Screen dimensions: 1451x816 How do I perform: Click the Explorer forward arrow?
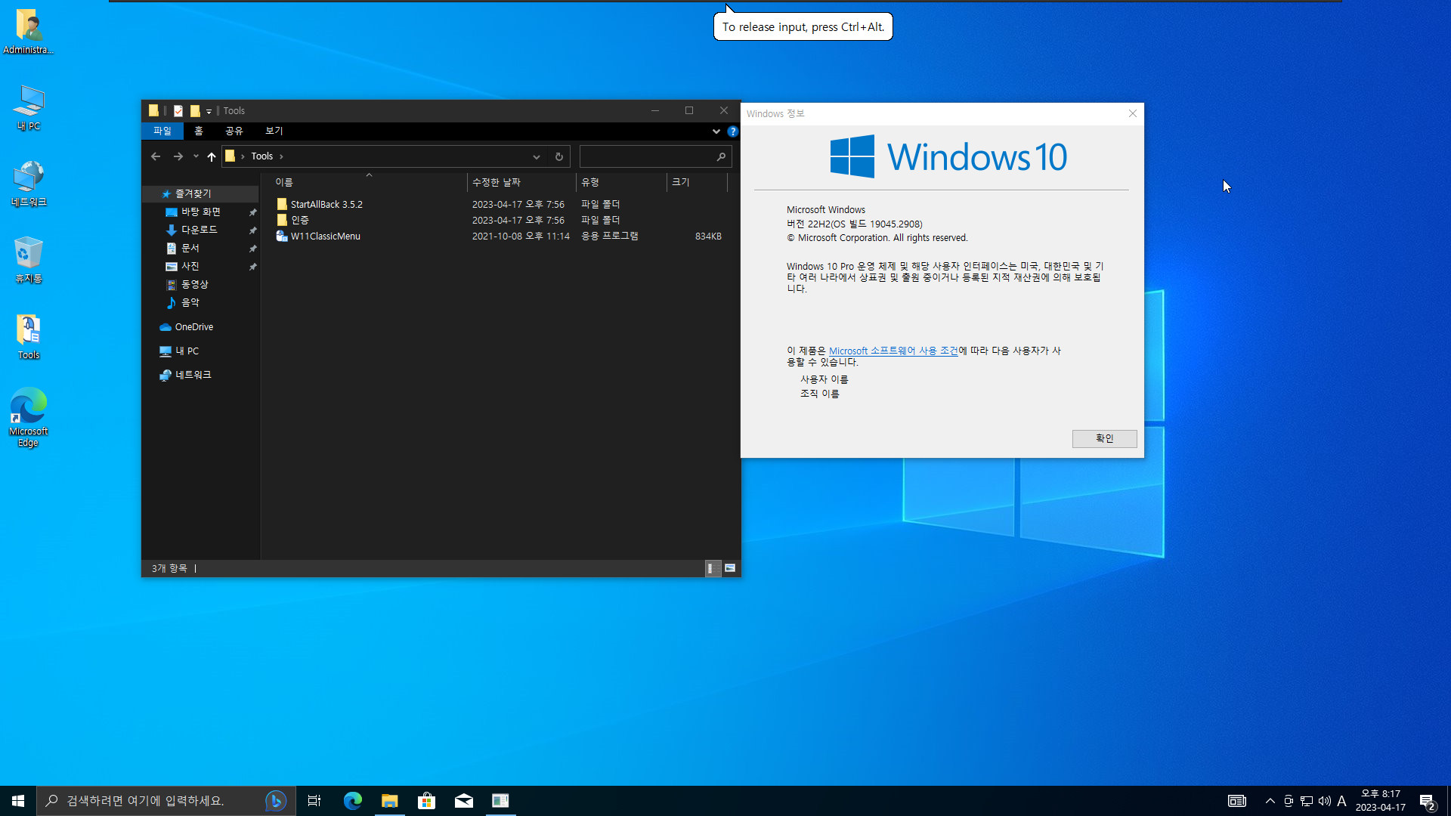point(178,156)
